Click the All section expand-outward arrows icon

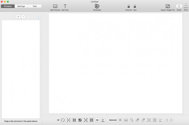pos(86,120)
